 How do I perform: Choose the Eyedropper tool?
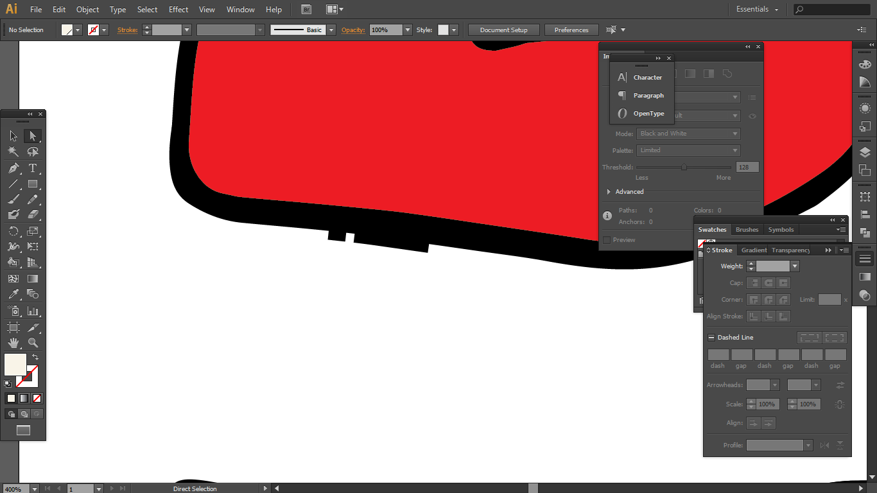coord(13,294)
